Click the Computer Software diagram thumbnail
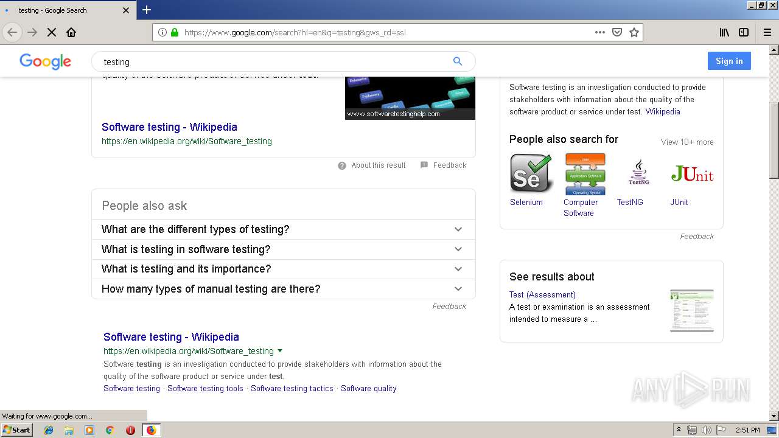The width and height of the screenshot is (779, 438). tap(585, 173)
